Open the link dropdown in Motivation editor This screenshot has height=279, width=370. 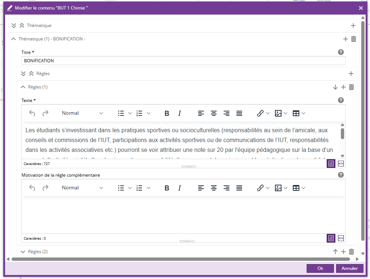263,188
